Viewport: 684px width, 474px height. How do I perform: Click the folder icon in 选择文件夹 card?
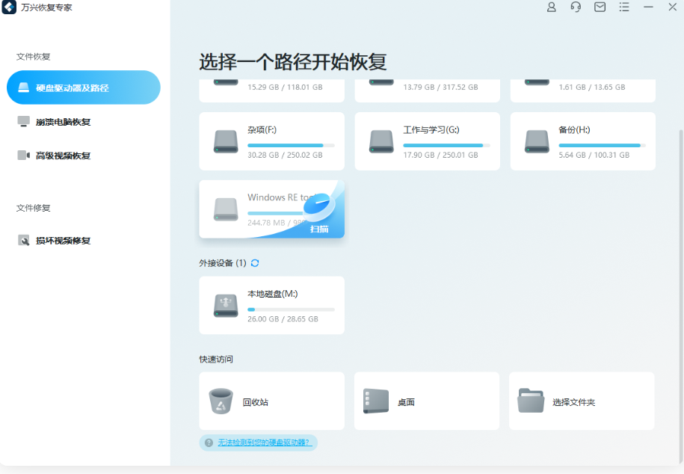(530, 401)
